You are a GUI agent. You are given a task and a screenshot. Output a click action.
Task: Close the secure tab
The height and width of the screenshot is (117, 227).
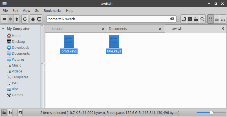pyautogui.click(x=103, y=29)
